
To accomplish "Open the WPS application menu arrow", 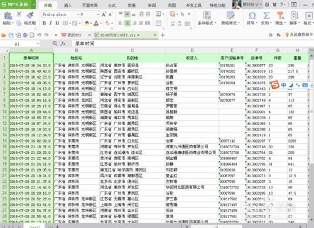I will click(33, 4).
